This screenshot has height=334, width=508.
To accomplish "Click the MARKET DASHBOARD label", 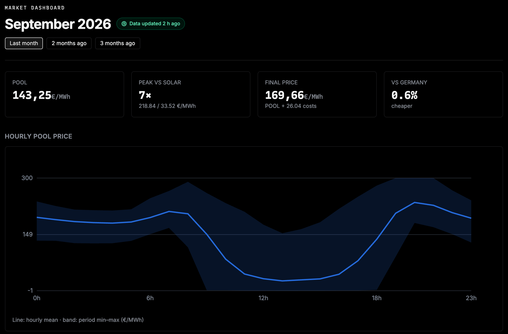I will pyautogui.click(x=35, y=8).
